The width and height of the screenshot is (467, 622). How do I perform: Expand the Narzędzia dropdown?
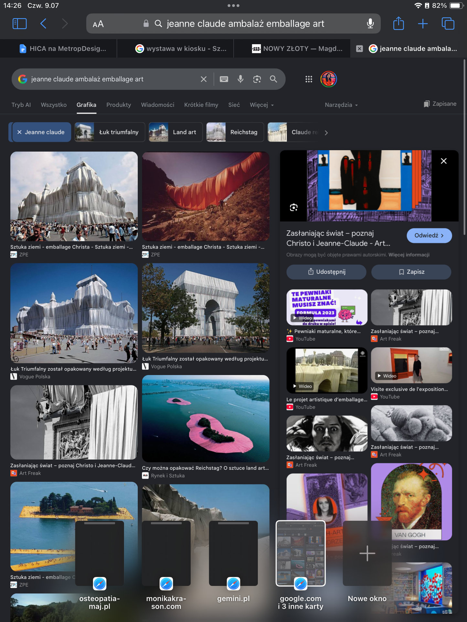[x=341, y=105]
